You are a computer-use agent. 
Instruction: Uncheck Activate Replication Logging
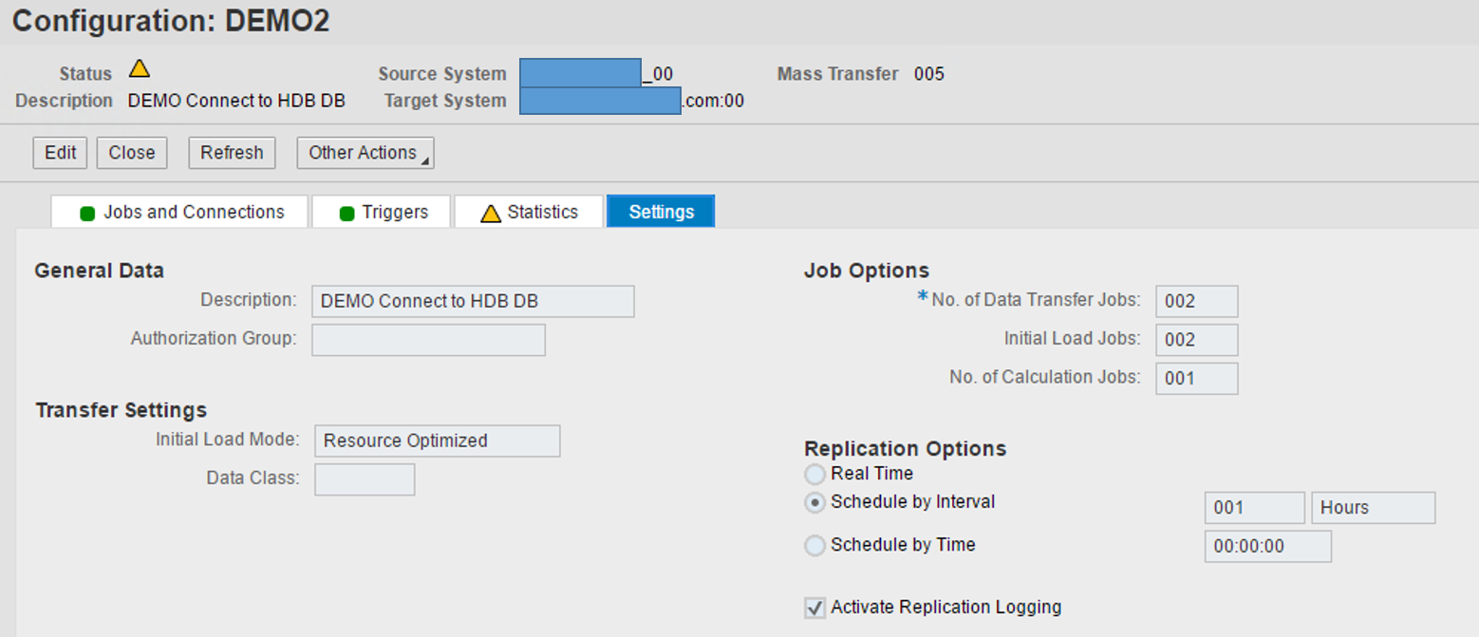click(x=814, y=607)
